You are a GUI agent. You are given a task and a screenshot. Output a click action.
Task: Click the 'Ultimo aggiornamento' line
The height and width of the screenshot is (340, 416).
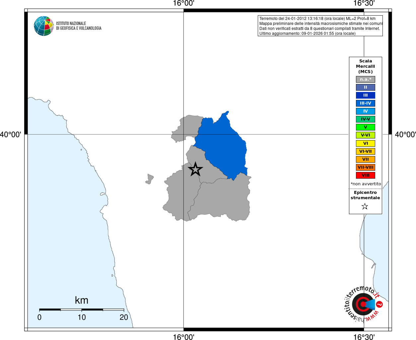click(x=307, y=34)
